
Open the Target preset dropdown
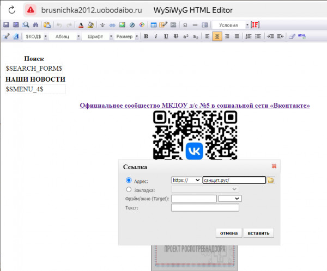230,199
